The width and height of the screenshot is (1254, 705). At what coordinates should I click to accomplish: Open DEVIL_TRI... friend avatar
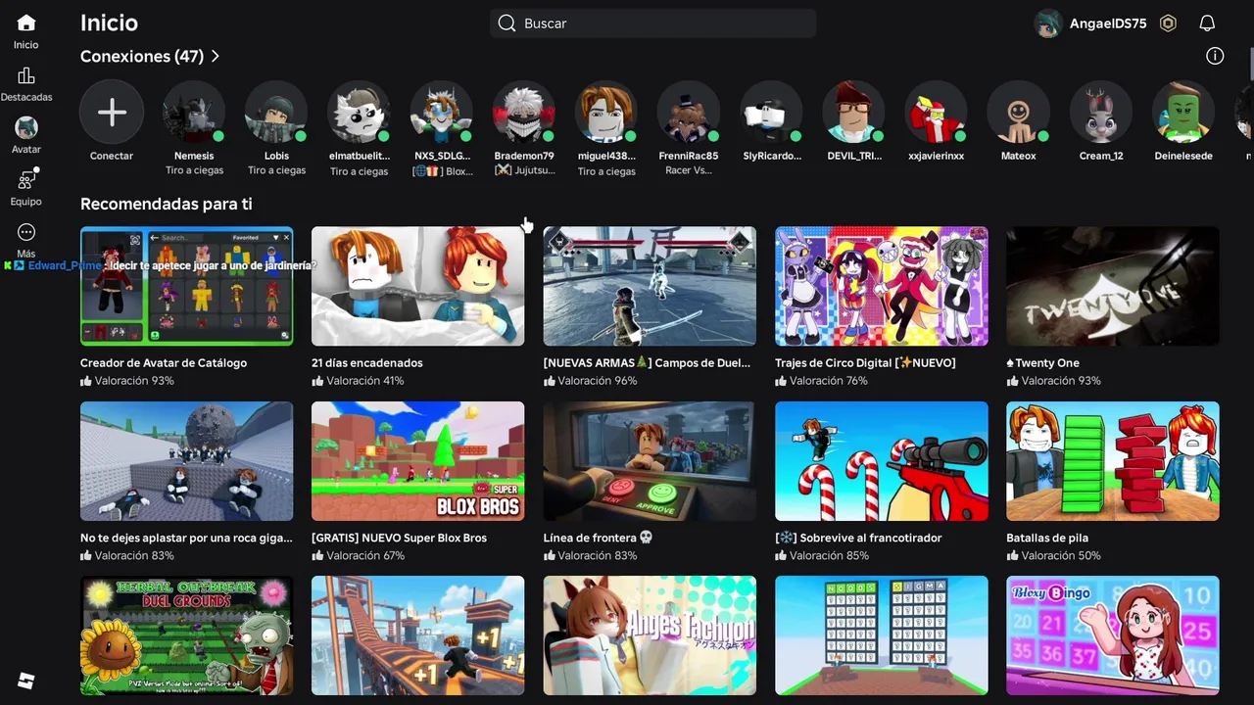coord(854,112)
